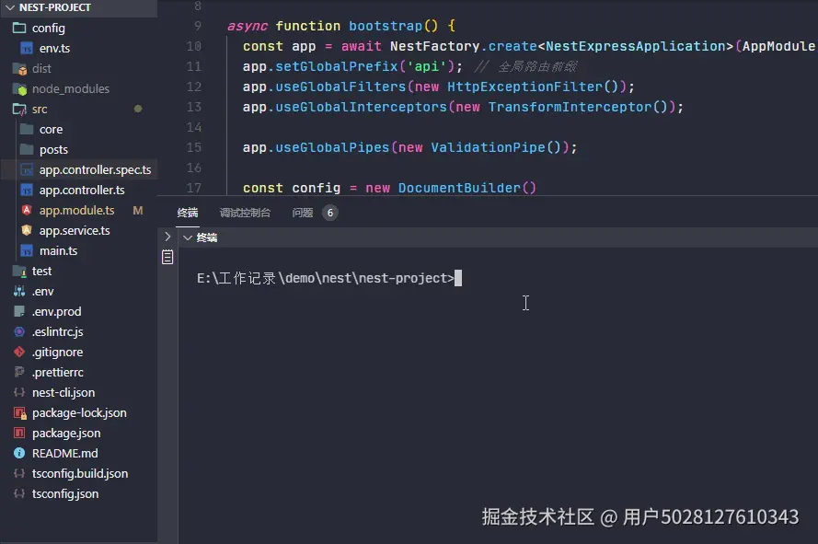
Task: Click the green modified indicator dot beside src
Action: coord(137,109)
